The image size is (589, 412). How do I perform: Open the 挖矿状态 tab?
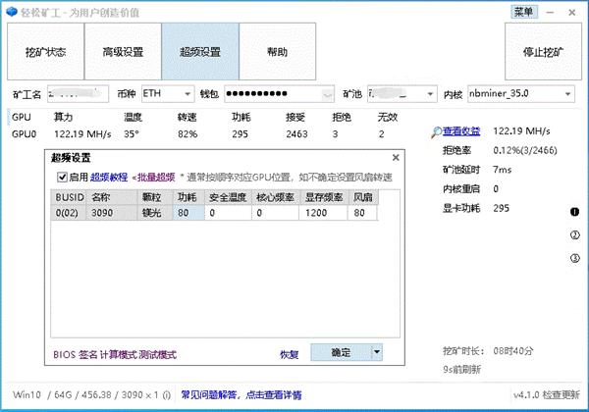(45, 51)
